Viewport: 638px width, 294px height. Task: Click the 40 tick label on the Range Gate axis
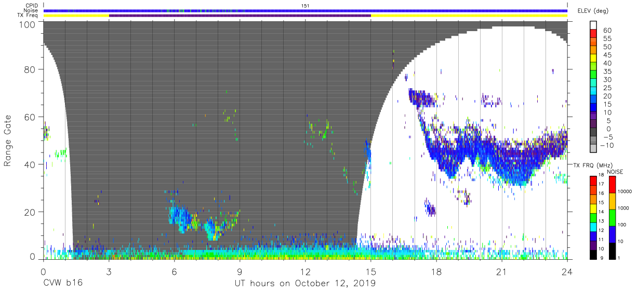30,164
